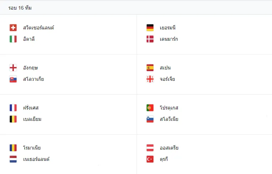Select team name ออสเตรีย
The height and width of the screenshot is (174, 272).
click(x=169, y=148)
